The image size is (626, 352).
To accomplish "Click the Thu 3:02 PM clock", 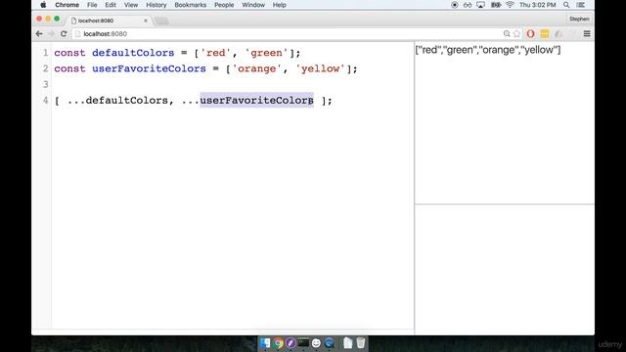I will click(537, 5).
